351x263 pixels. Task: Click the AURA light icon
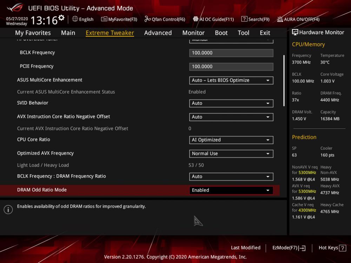[280, 19]
